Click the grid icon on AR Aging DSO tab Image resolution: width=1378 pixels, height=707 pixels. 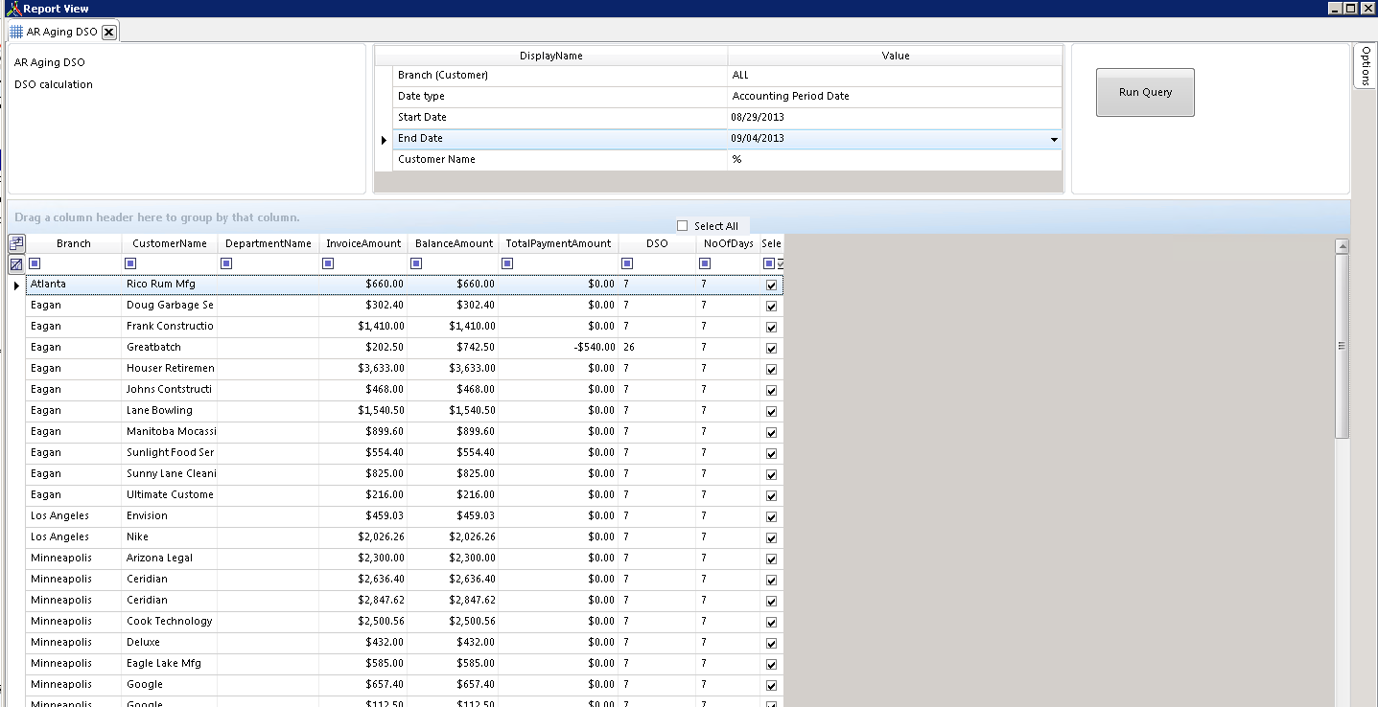pyautogui.click(x=16, y=32)
